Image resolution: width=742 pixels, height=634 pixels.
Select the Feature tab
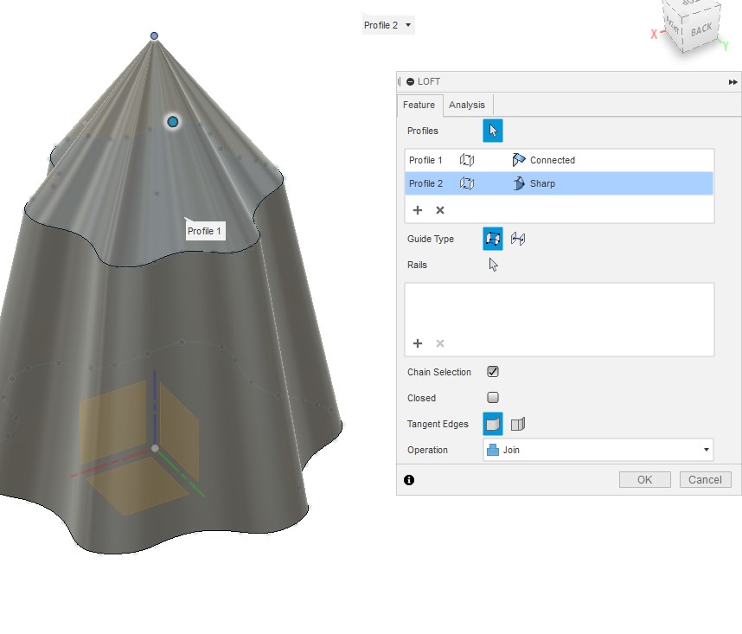click(x=419, y=105)
